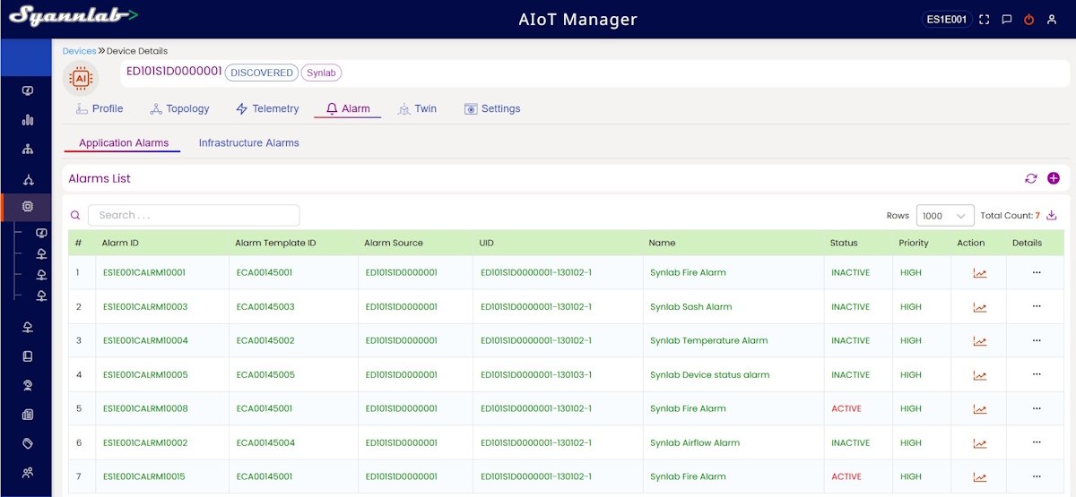Open the user profile icon in header

1052,19
